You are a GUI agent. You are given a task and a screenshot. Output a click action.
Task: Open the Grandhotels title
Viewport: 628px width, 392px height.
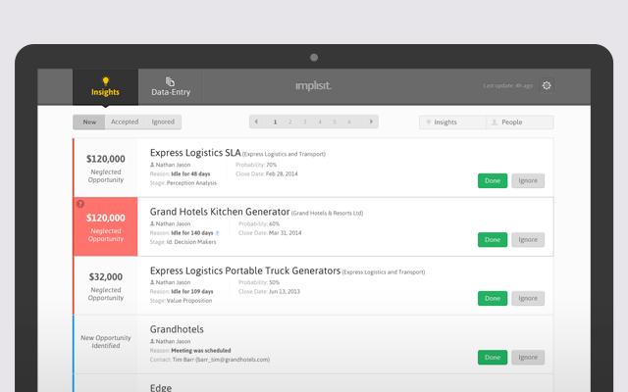point(177,329)
